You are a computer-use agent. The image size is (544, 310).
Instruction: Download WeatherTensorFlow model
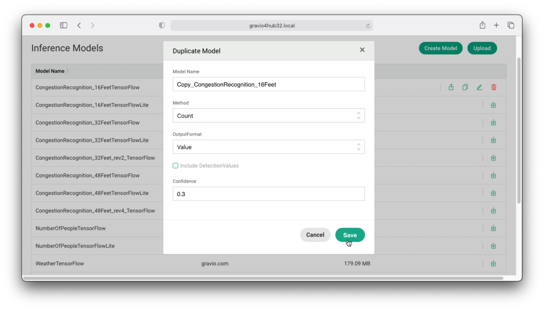(x=493, y=264)
